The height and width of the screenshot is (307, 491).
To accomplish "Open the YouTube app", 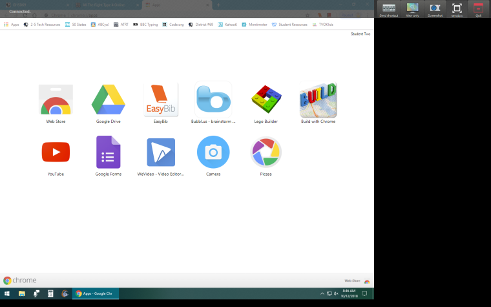I will click(x=56, y=152).
